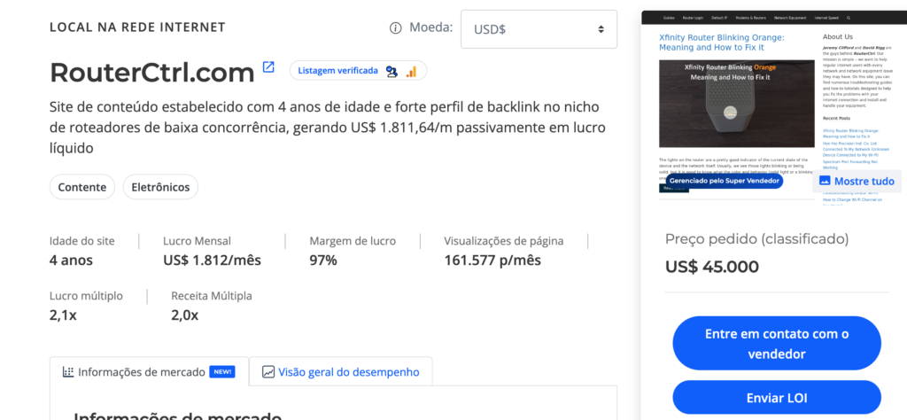
Task: Click Gerenciado pelo Super Vendedor badge
Action: pyautogui.click(x=724, y=181)
